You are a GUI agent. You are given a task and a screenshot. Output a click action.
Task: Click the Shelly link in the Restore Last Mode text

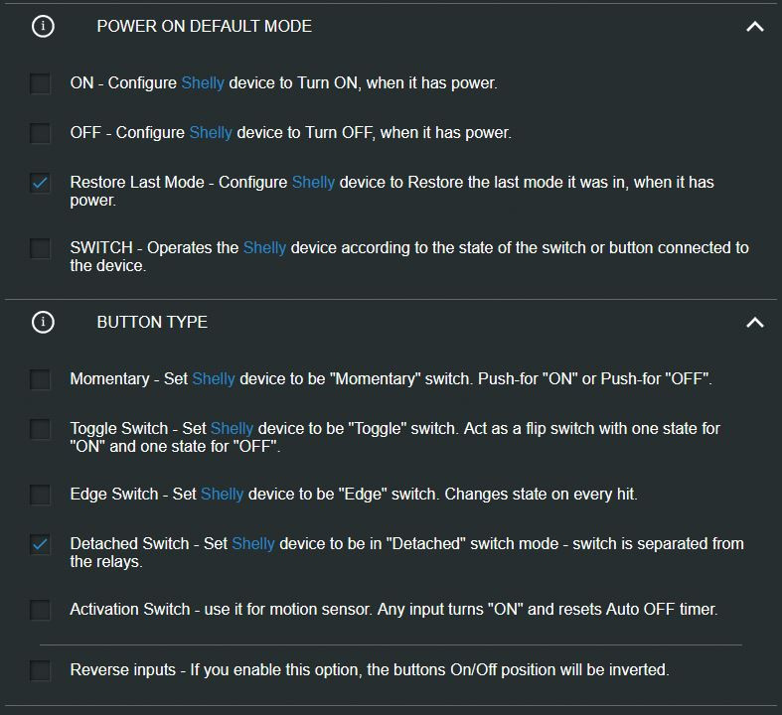(x=313, y=183)
